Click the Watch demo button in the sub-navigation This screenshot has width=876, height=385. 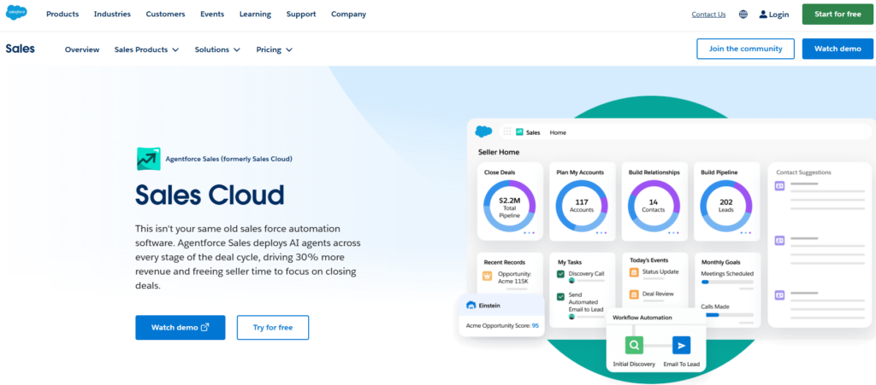pos(838,49)
